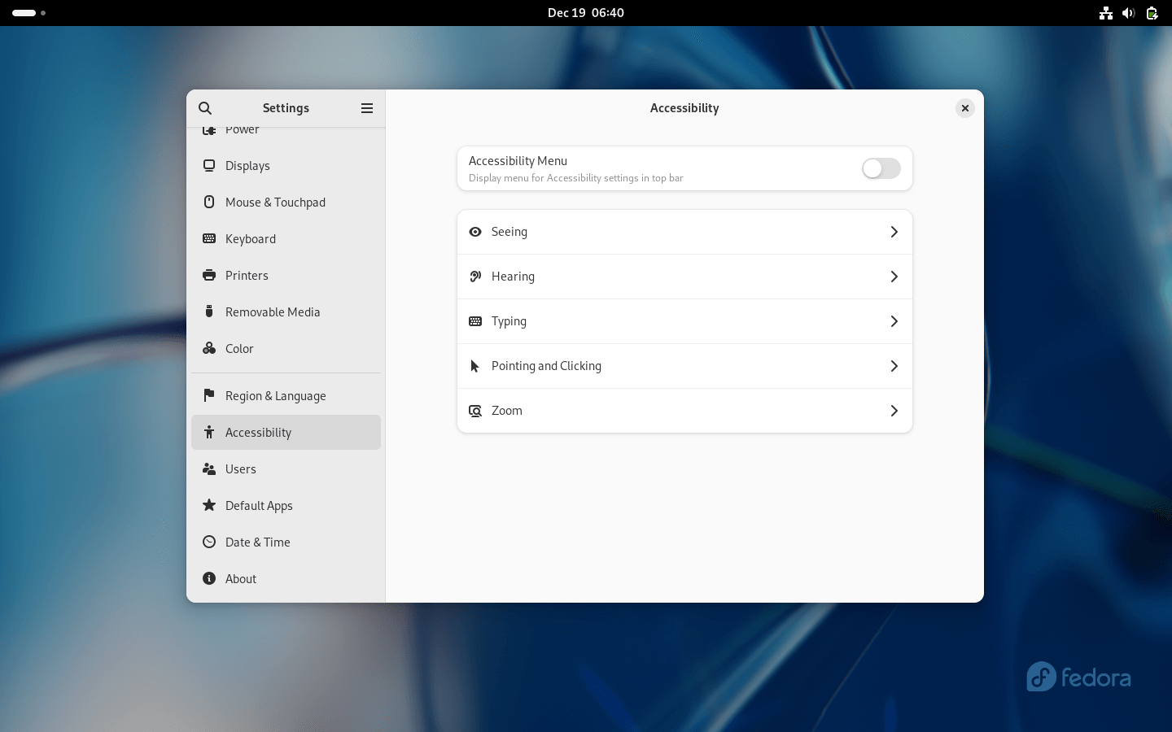The width and height of the screenshot is (1172, 732).
Task: Click the Typing keyboard icon
Action: coord(475,321)
